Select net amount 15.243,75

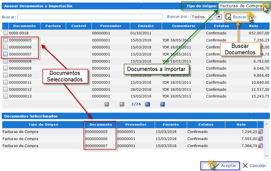[x=260, y=96]
